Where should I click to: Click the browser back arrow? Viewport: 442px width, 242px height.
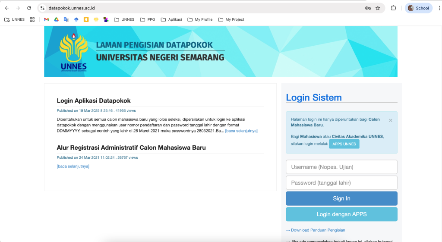[7, 8]
